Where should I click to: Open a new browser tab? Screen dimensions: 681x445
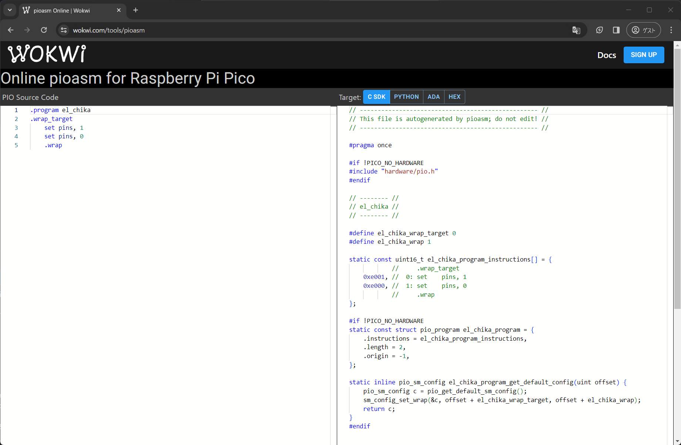135,10
